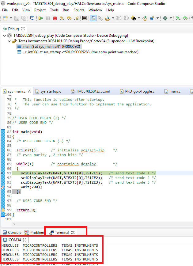Click the monitor terminal icon in toolbar
The image size is (193, 266).
coord(32,18)
